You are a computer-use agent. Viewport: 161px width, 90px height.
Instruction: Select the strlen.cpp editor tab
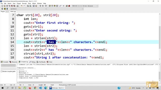pyautogui.click(x=13, y=11)
